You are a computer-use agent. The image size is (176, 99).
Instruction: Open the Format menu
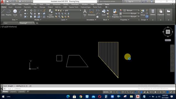click(34, 4)
